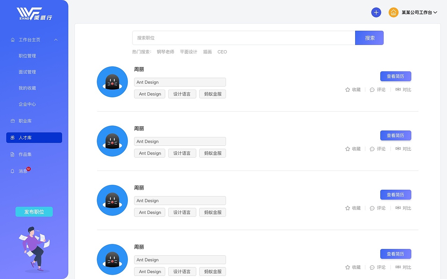This screenshot has width=447, height=279.
Task: Click second candidate's 设计语言 tag
Action: (182, 153)
